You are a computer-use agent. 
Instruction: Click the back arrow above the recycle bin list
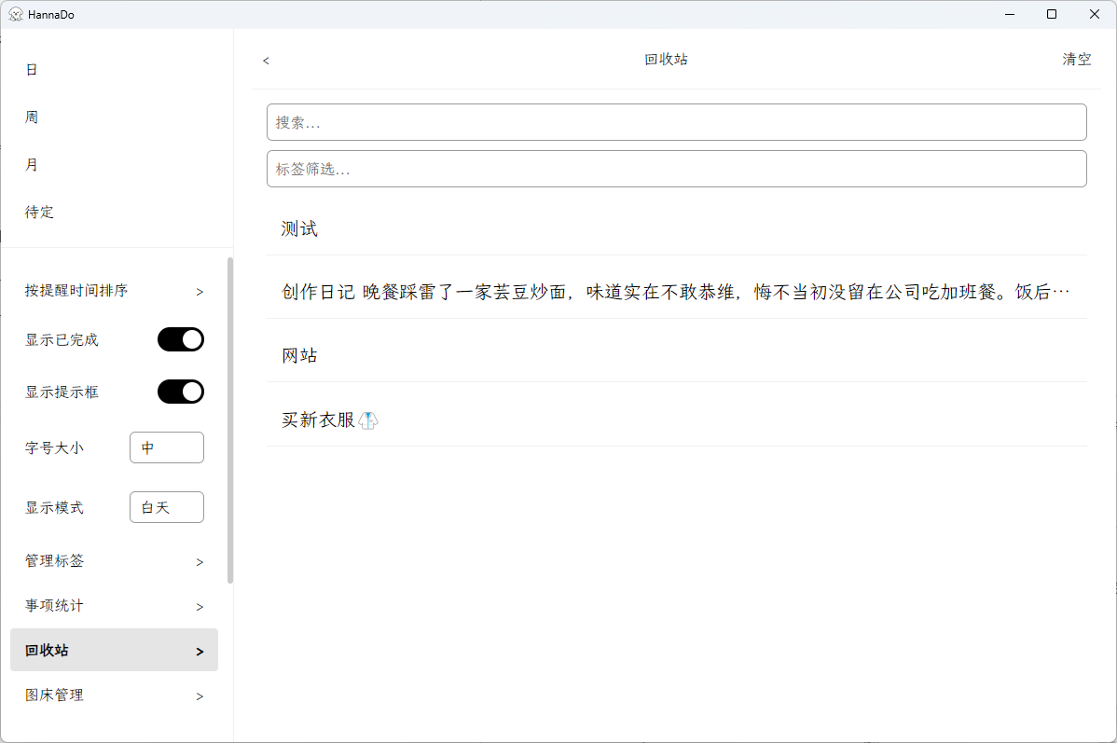(x=265, y=60)
